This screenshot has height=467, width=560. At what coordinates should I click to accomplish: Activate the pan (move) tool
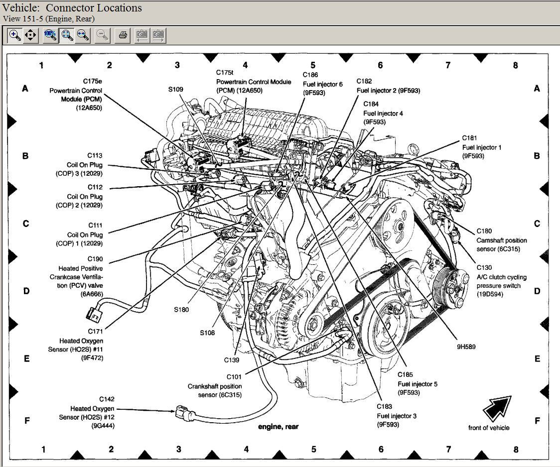[31, 35]
